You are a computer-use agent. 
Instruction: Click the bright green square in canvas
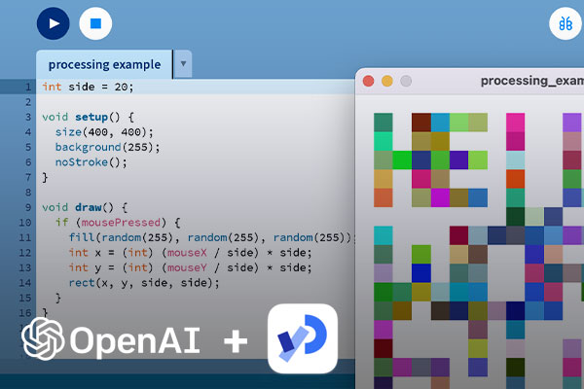(x=402, y=160)
